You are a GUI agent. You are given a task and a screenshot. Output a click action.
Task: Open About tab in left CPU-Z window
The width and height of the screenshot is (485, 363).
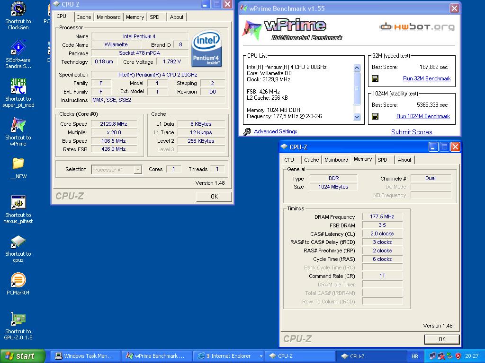coord(177,17)
